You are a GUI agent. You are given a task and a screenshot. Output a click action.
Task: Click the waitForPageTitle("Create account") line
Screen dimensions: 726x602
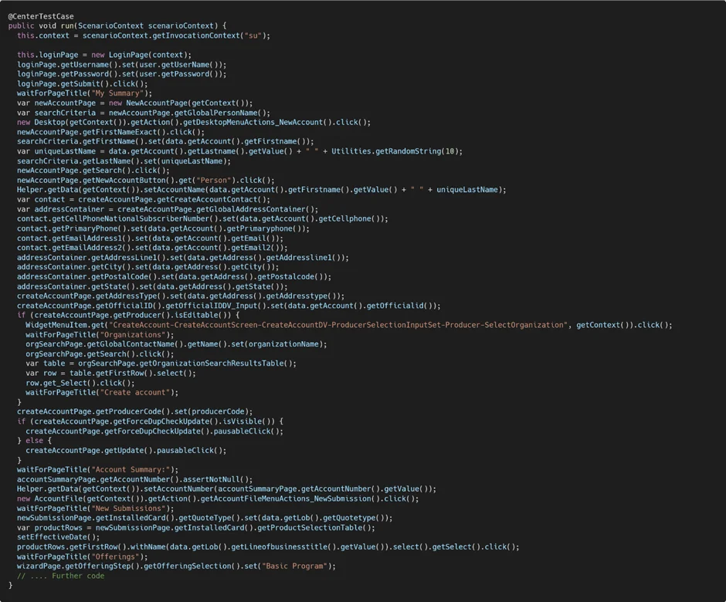102,392
